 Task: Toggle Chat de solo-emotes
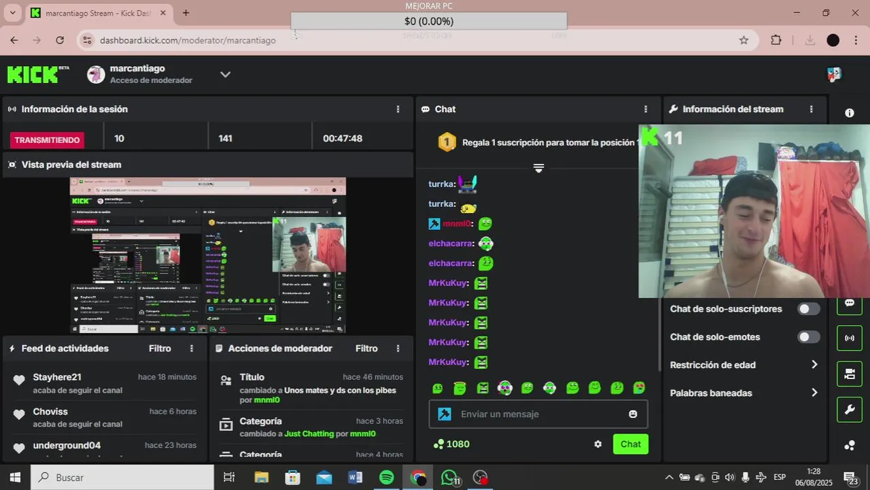click(809, 337)
